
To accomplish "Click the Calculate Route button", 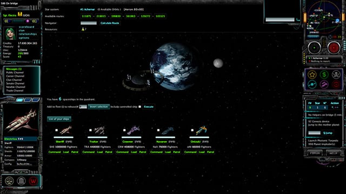I will pyautogui.click(x=110, y=23).
